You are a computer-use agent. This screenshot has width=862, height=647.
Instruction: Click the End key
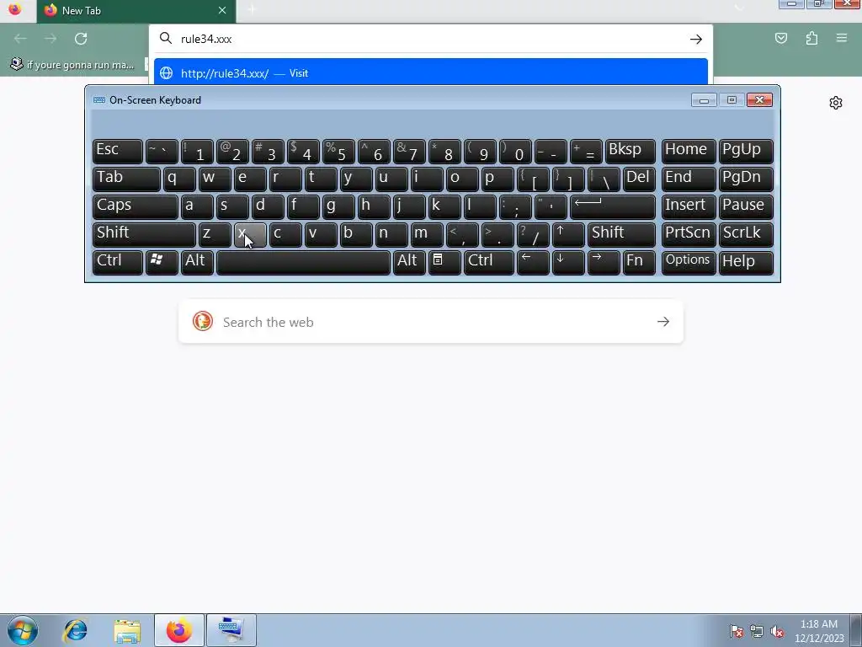click(x=689, y=179)
